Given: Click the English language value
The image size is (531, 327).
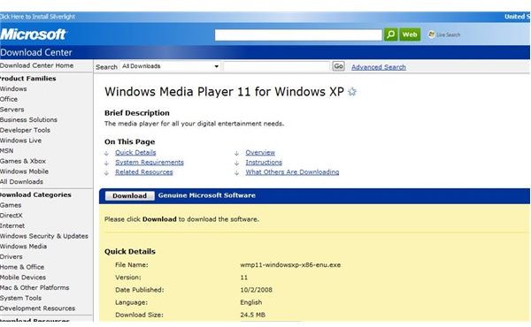Looking at the screenshot, I should [x=251, y=302].
